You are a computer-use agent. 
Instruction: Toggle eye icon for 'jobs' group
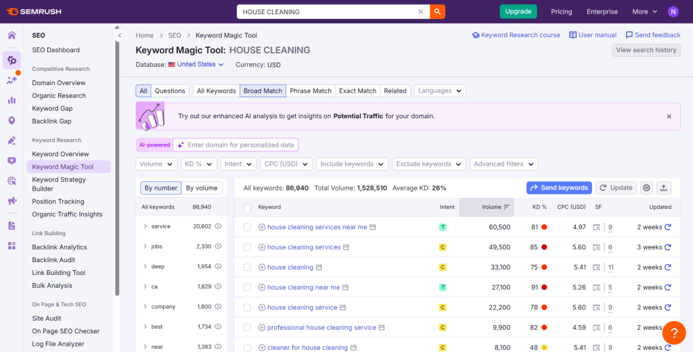click(x=218, y=246)
